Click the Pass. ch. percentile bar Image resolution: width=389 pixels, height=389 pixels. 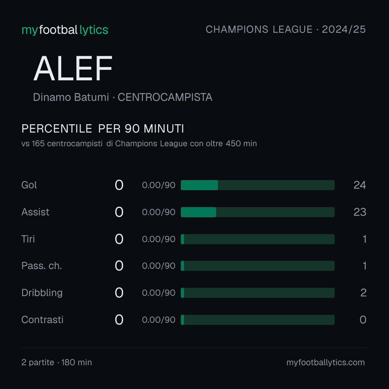pos(258,266)
